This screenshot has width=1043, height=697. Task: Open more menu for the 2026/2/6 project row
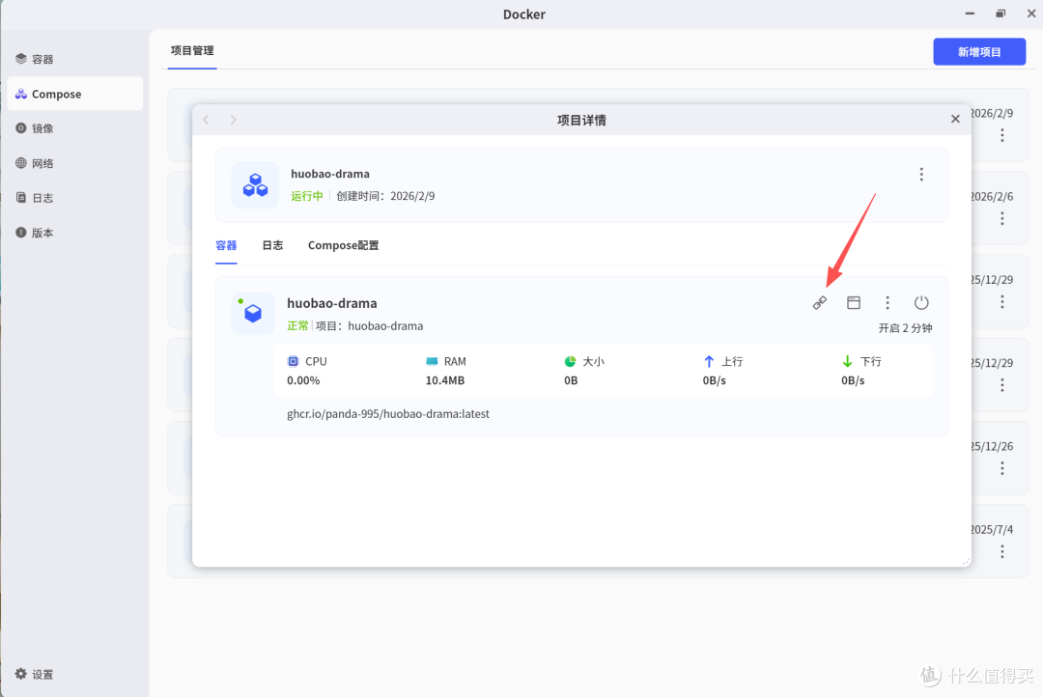pos(1002,219)
